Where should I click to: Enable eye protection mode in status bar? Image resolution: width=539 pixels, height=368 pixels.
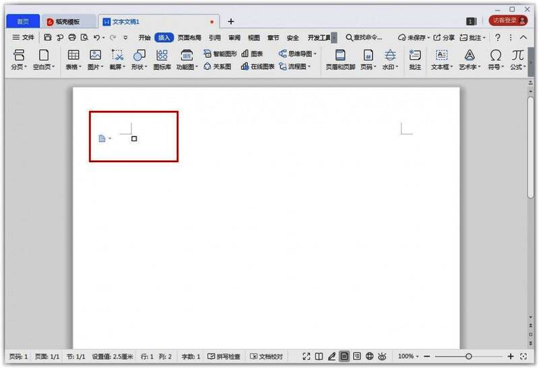point(382,356)
